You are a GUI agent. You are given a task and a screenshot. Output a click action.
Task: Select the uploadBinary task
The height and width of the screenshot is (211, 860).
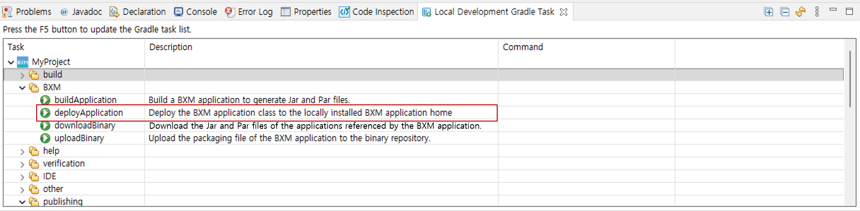pyautogui.click(x=79, y=138)
